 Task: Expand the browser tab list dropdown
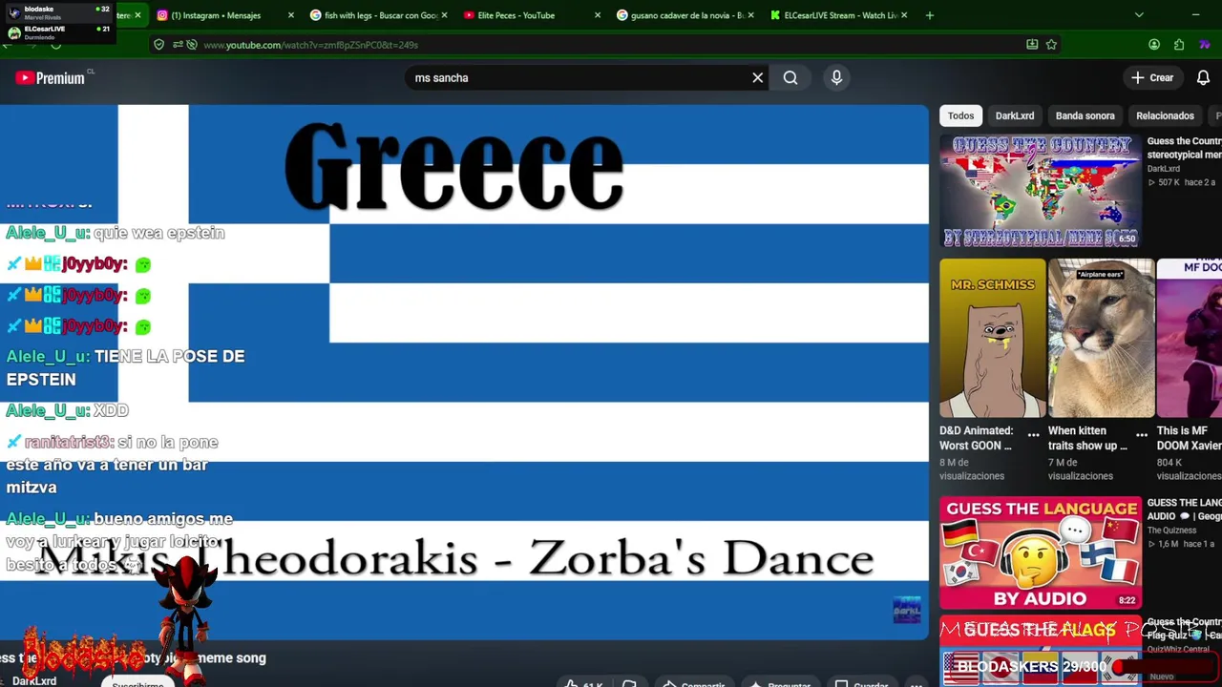click(x=1138, y=15)
